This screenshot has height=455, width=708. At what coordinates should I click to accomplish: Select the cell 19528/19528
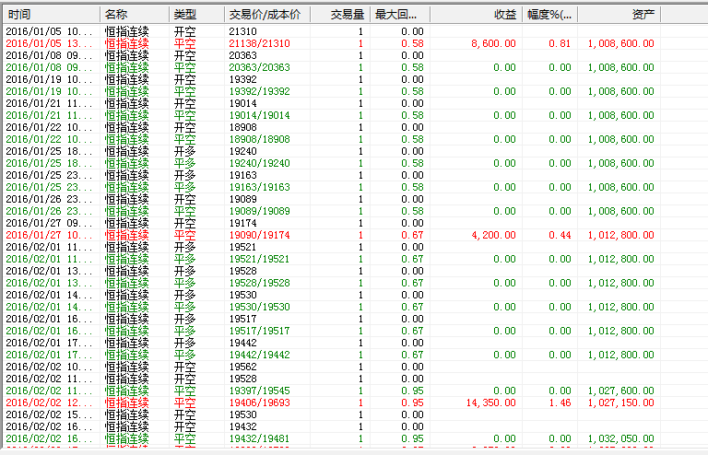260,283
